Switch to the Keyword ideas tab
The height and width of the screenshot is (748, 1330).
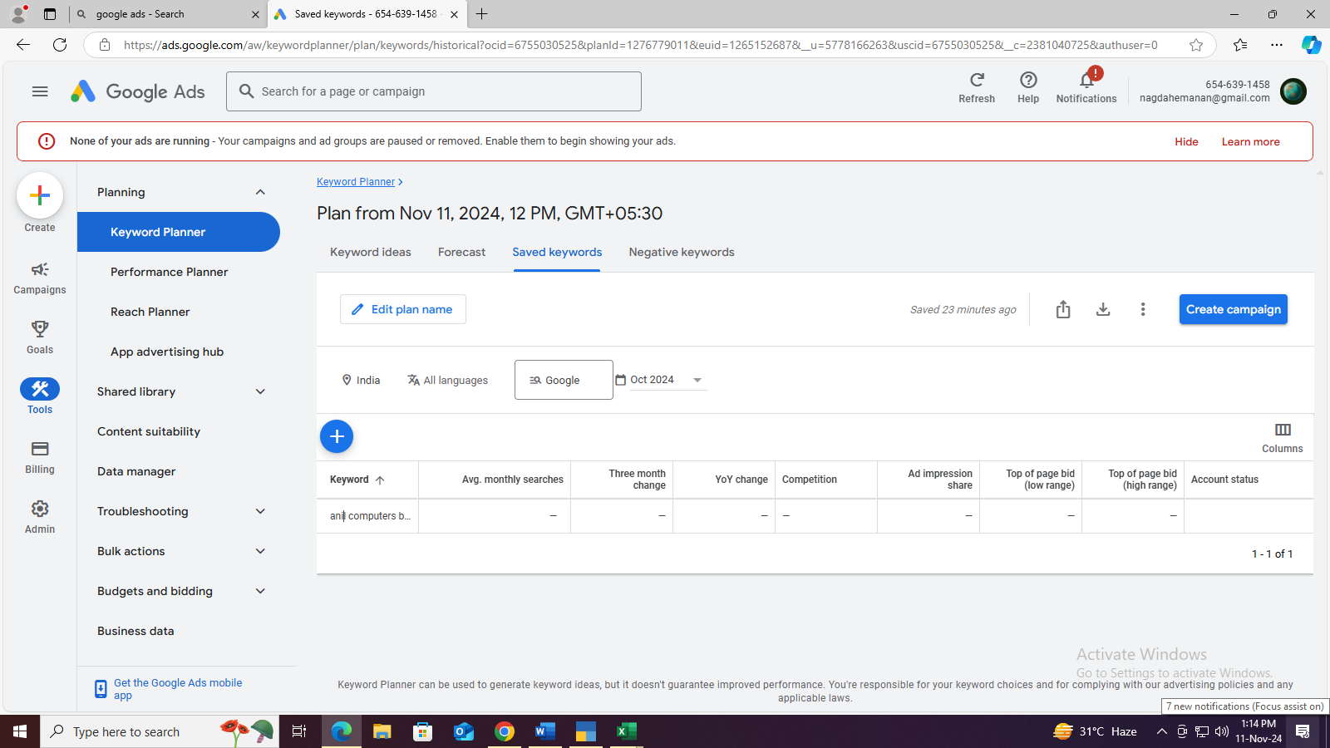tap(371, 252)
